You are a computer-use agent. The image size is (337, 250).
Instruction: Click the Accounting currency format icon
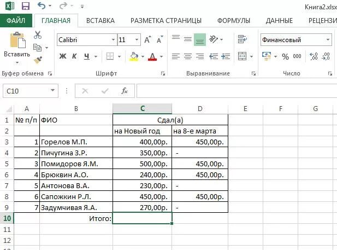coord(267,56)
